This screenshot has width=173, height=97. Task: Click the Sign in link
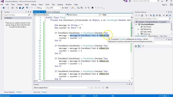point(164,5)
